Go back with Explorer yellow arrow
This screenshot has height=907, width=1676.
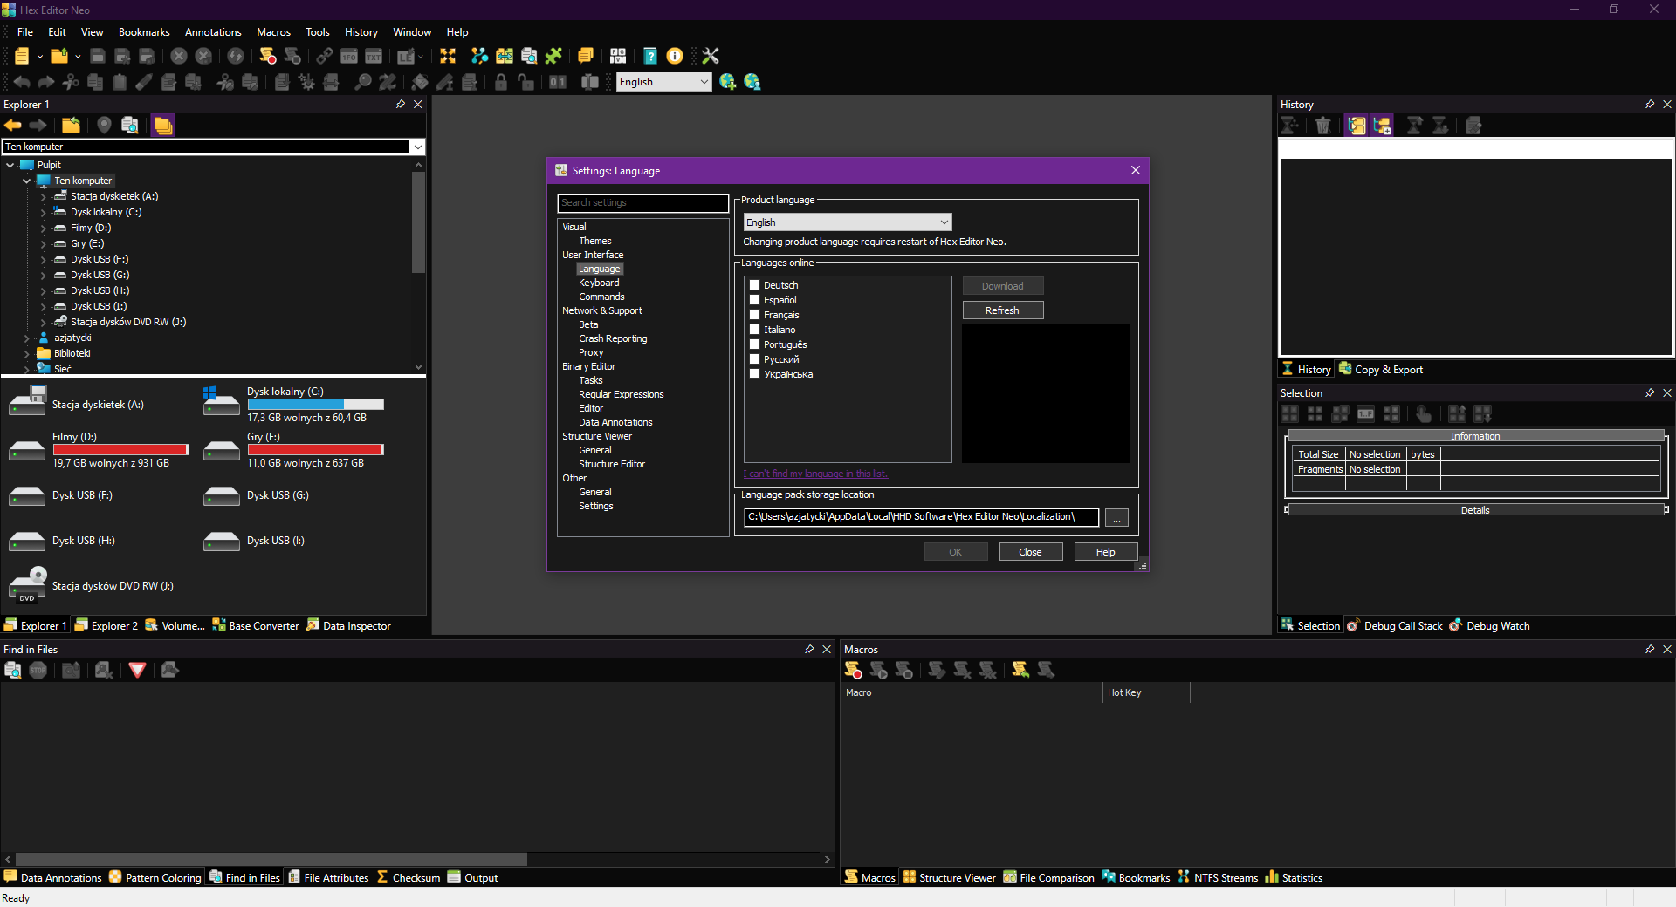(x=13, y=126)
